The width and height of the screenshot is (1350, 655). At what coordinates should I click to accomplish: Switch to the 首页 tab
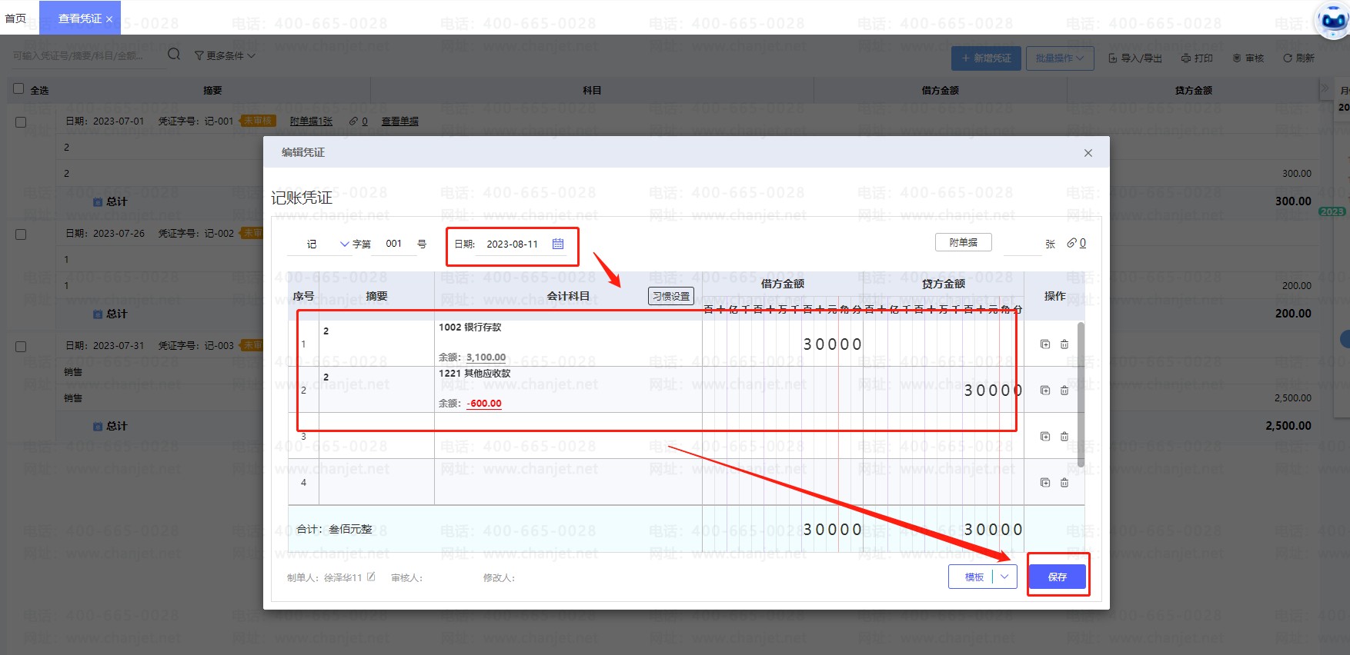click(15, 18)
